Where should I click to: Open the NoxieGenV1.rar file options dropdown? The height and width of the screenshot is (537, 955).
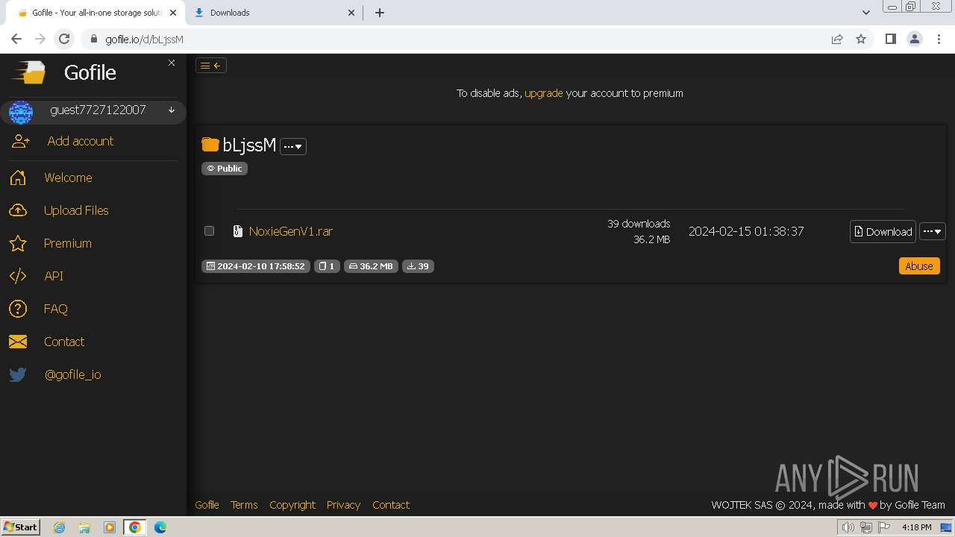(933, 231)
